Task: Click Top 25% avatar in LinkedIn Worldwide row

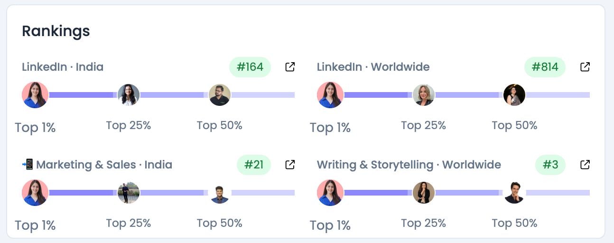Action: click(x=424, y=95)
